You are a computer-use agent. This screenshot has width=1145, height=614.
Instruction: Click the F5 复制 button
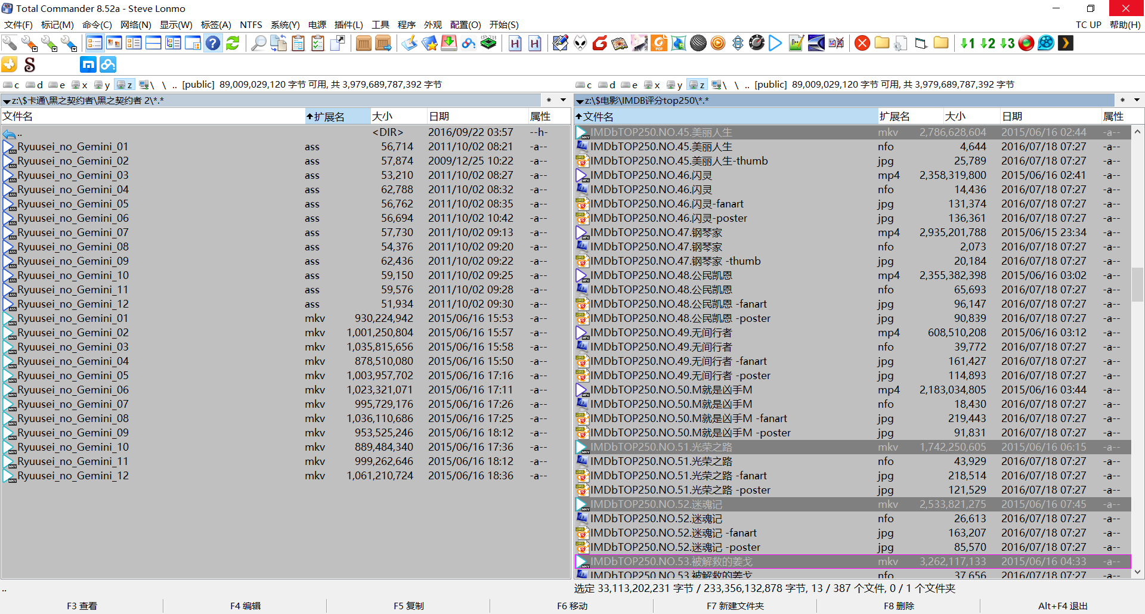(409, 606)
